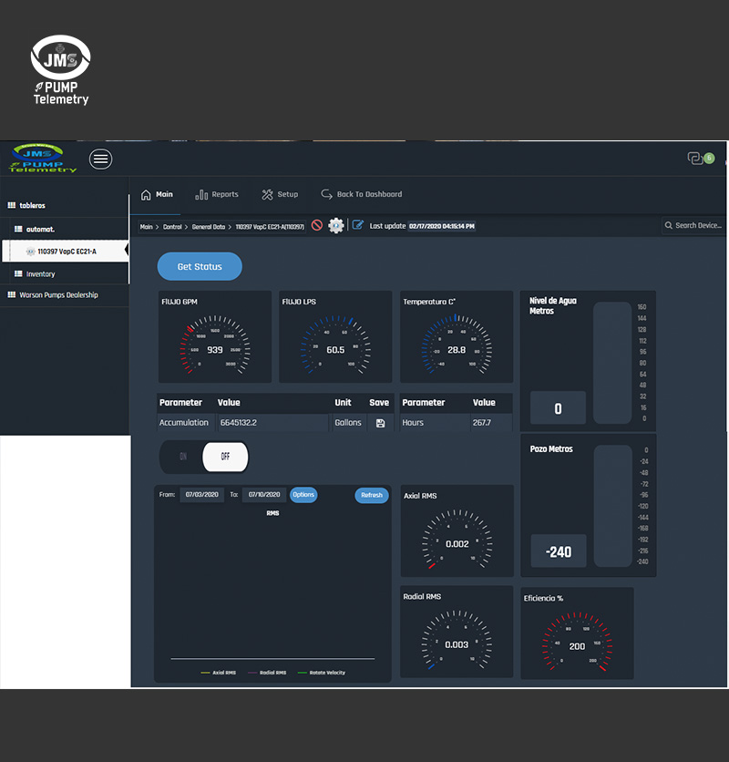The height and width of the screenshot is (762, 729).
Task: Open the chart Options dropdown
Action: coord(303,495)
